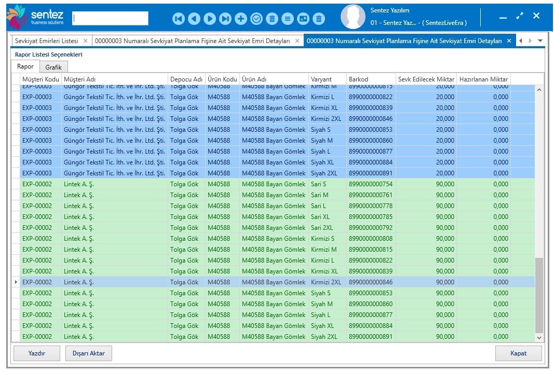Sort by Barkod column header
The width and height of the screenshot is (554, 371).
371,79
